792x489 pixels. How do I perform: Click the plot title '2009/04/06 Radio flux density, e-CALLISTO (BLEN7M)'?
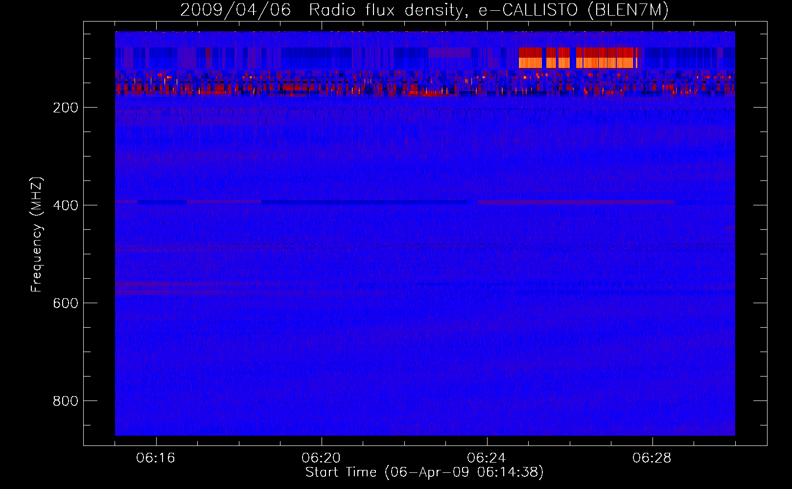[x=424, y=10]
